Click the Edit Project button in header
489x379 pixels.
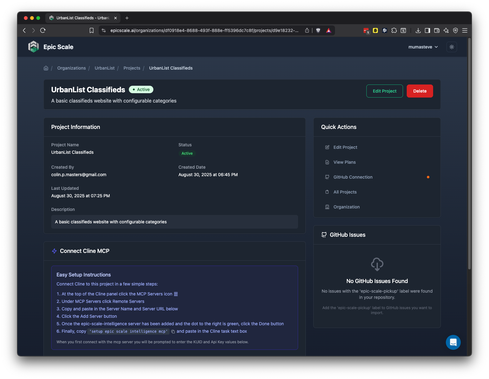pyautogui.click(x=385, y=91)
